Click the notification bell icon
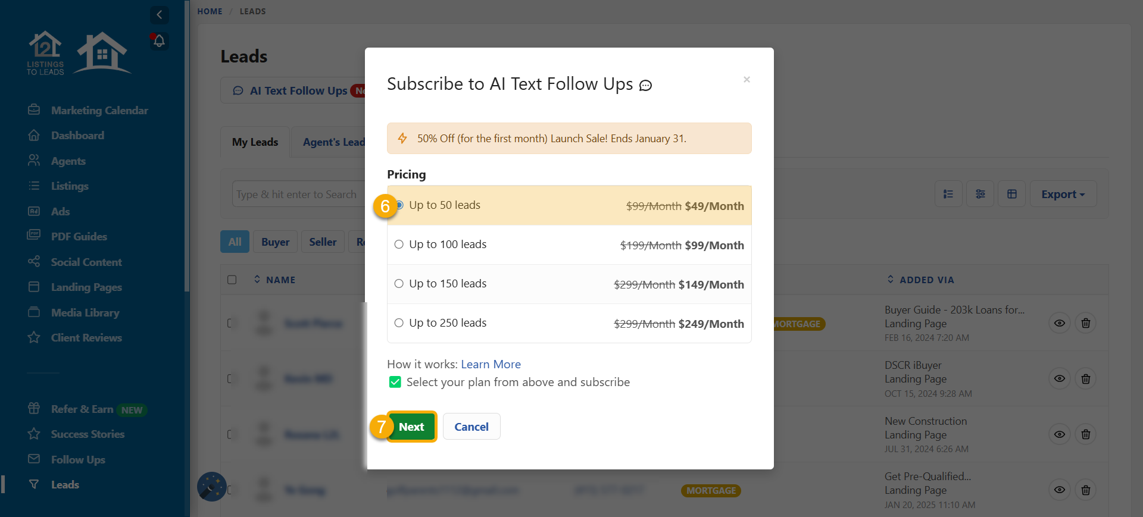The height and width of the screenshot is (517, 1143). click(159, 41)
